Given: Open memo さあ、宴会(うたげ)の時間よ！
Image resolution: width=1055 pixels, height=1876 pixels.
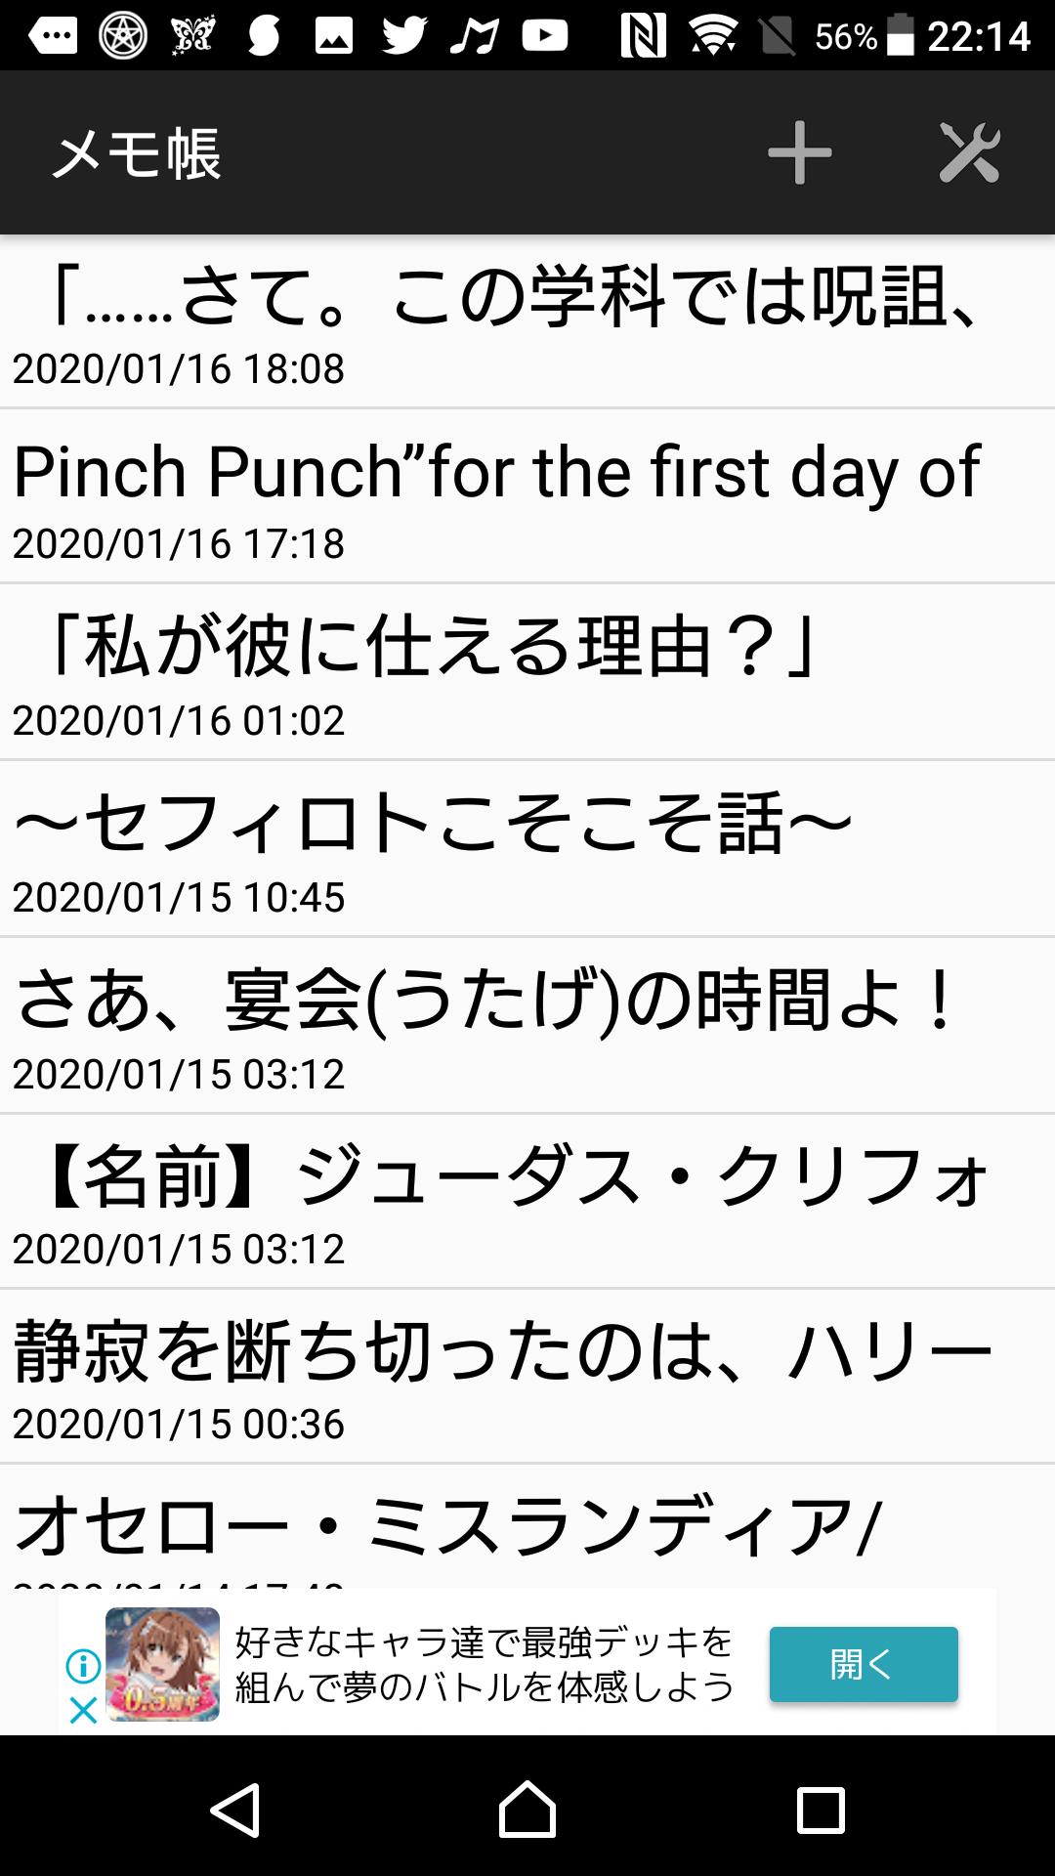Looking at the screenshot, I should coord(527,1025).
